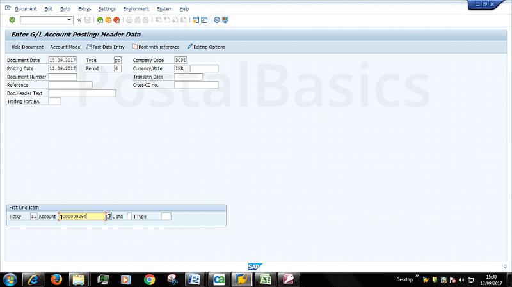Click the red Cancel icon
The width and height of the screenshot is (512, 287).
click(116, 20)
